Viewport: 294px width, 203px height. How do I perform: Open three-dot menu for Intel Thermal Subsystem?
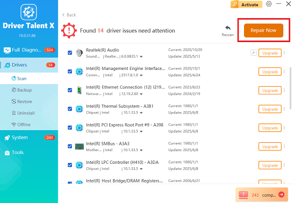(x=284, y=109)
